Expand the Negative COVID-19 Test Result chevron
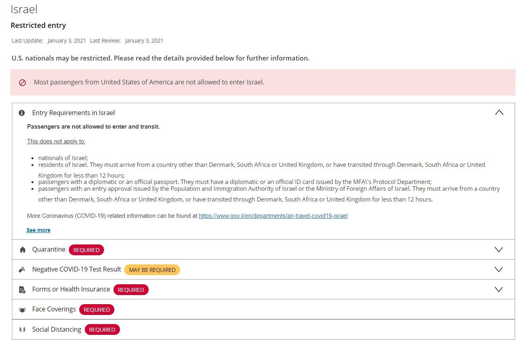The width and height of the screenshot is (519, 344). tap(498, 270)
